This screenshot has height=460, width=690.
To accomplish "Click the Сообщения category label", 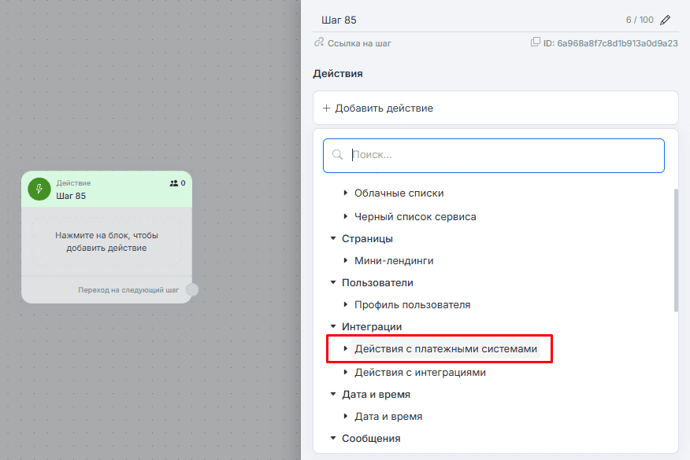I will [x=371, y=438].
